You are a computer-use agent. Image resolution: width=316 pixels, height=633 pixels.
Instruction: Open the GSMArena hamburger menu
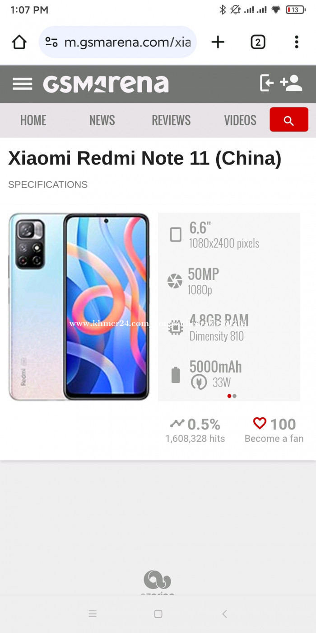pos(23,84)
